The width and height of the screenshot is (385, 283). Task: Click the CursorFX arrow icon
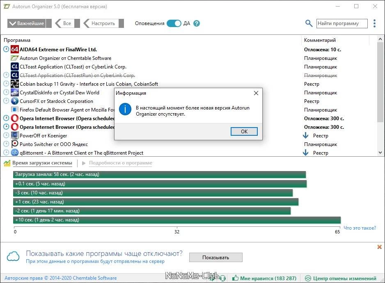tap(14, 101)
